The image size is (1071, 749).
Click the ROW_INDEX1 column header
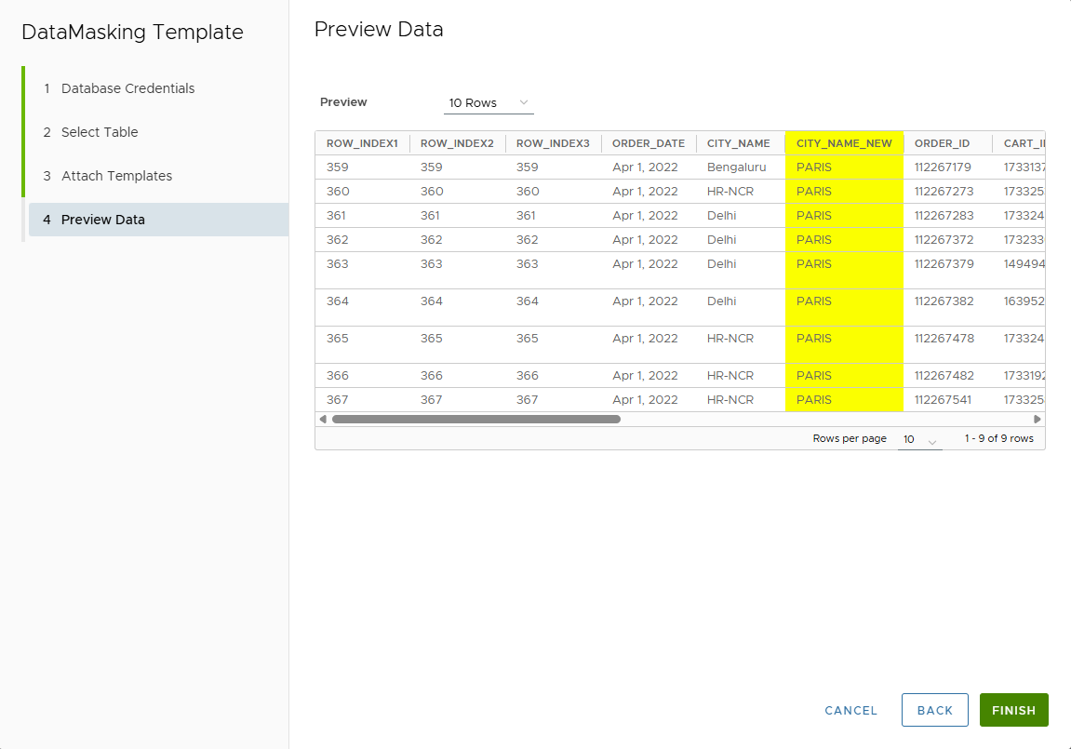[362, 143]
